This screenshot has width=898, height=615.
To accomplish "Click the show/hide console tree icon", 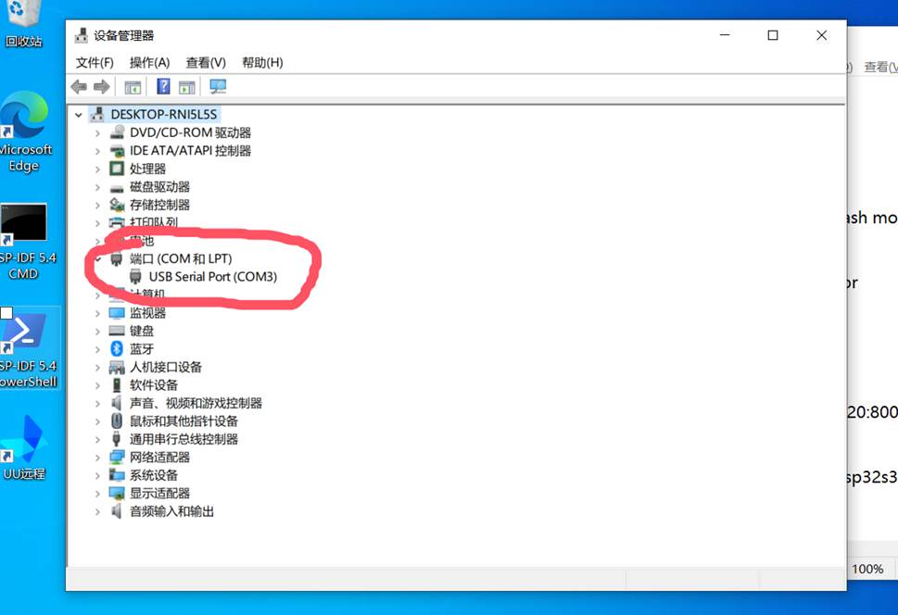I will coord(133,87).
